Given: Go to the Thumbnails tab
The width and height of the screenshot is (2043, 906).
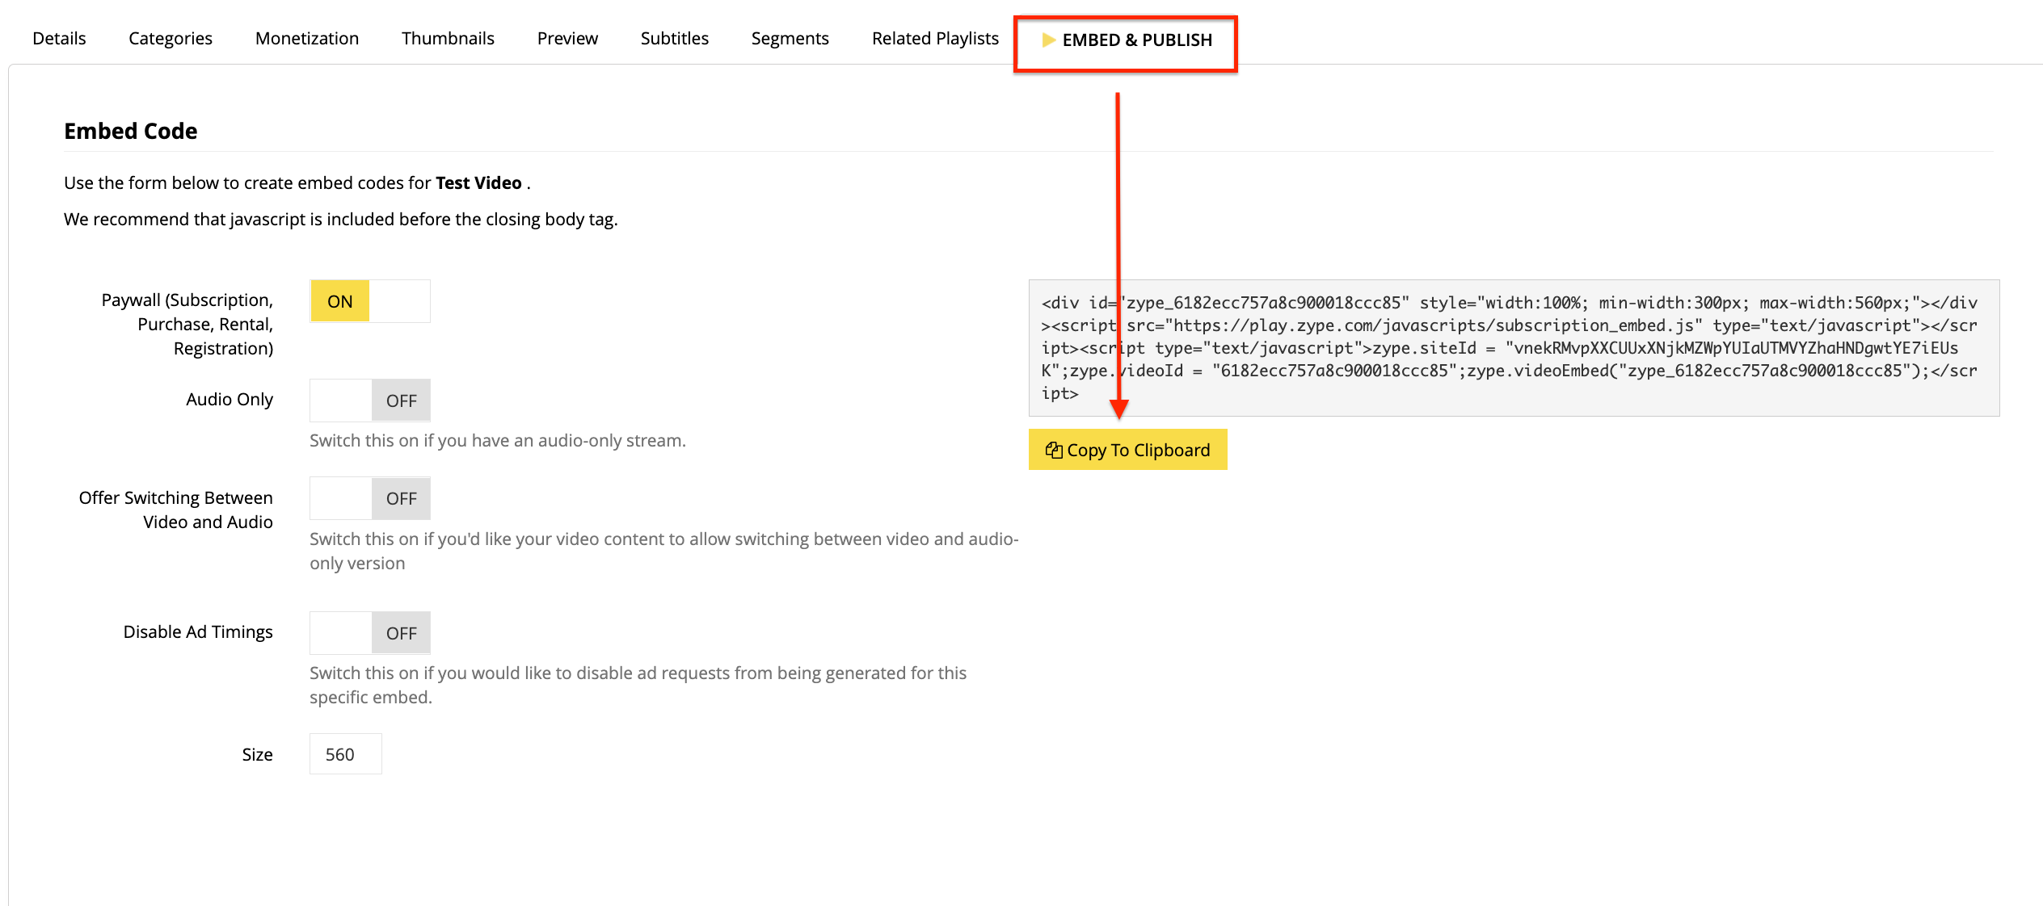Looking at the screenshot, I should (x=448, y=38).
